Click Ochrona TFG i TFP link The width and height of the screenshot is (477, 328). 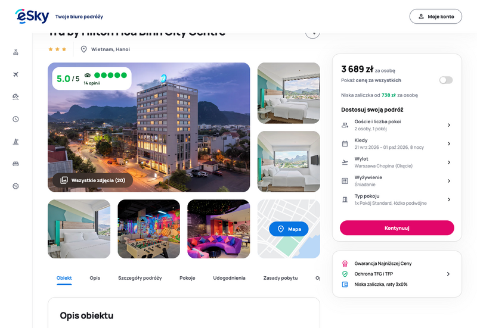click(x=374, y=274)
